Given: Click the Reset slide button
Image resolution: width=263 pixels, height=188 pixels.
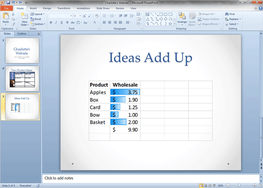Looking at the screenshot, I should pos(36,19).
